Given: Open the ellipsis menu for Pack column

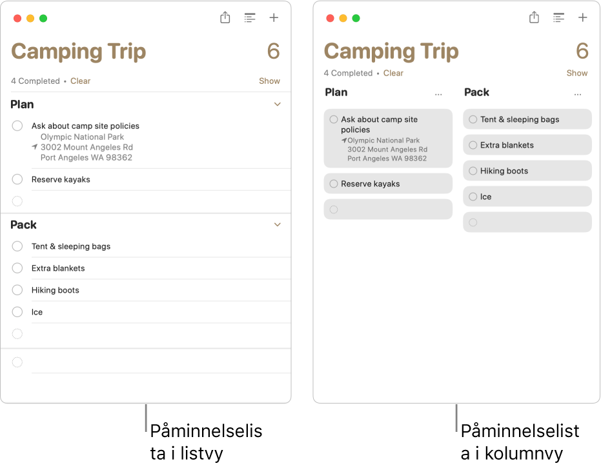Looking at the screenshot, I should click(578, 94).
